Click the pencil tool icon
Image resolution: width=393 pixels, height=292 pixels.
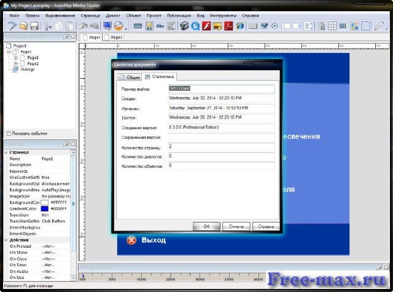click(x=379, y=26)
